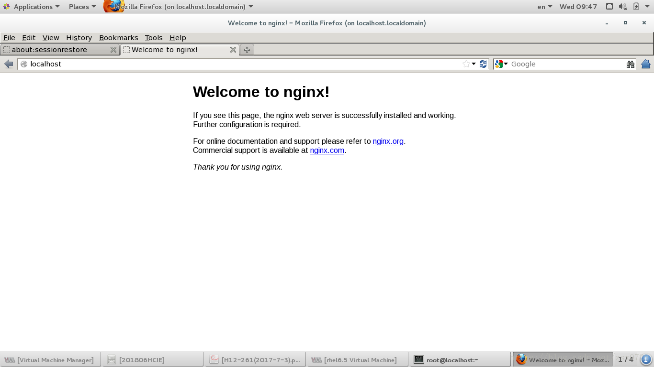
Task: Click the Welcome to nginx! heading
Action: (x=261, y=92)
